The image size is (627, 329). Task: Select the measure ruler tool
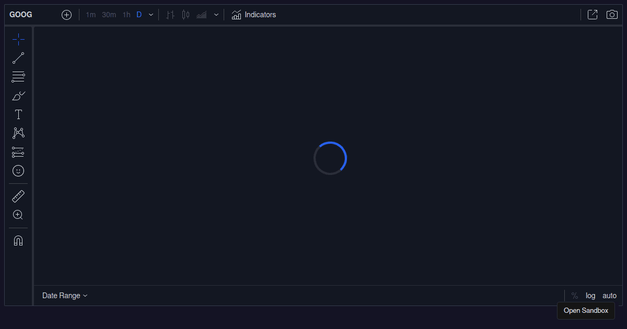(x=18, y=196)
